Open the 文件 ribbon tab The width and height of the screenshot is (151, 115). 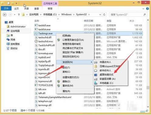(6, 9)
